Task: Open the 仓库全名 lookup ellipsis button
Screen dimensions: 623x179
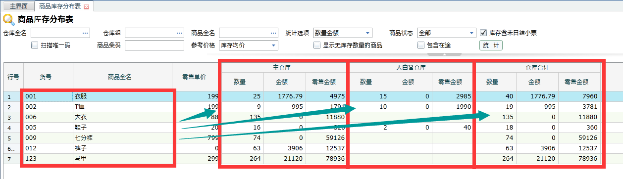Action: click(85, 33)
